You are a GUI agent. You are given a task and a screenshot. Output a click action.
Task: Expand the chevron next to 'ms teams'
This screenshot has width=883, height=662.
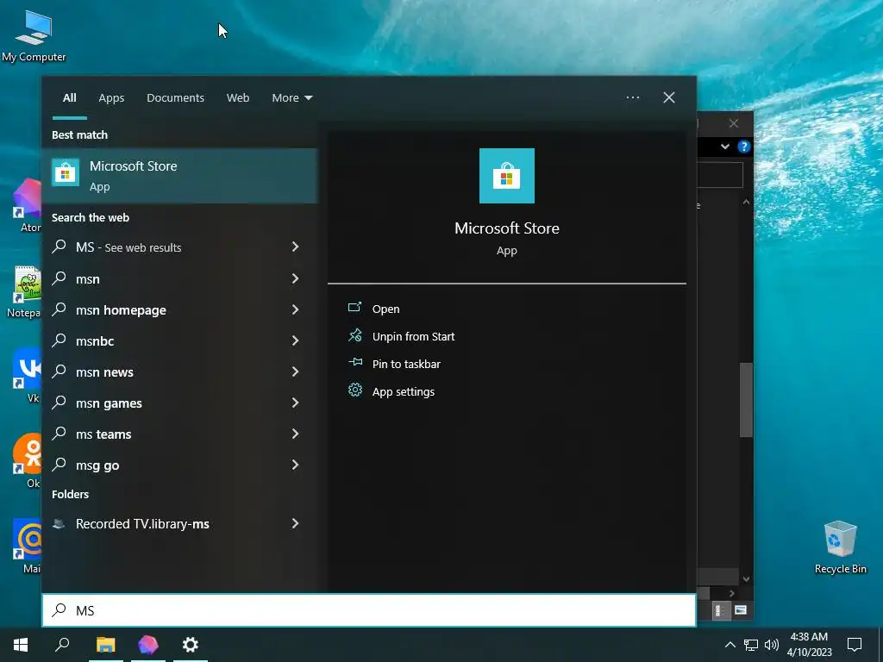pos(295,434)
